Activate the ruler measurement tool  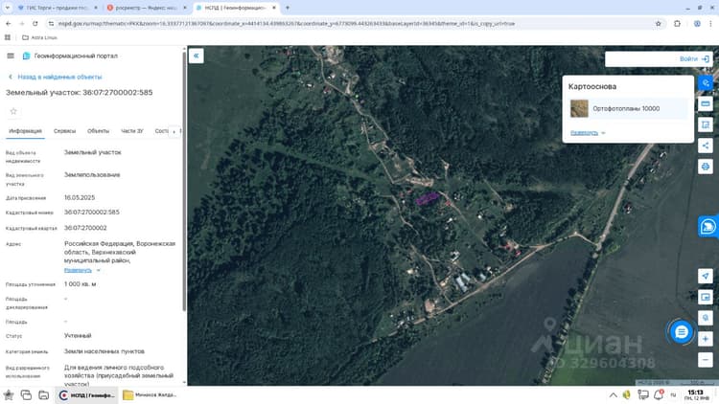[x=706, y=104]
